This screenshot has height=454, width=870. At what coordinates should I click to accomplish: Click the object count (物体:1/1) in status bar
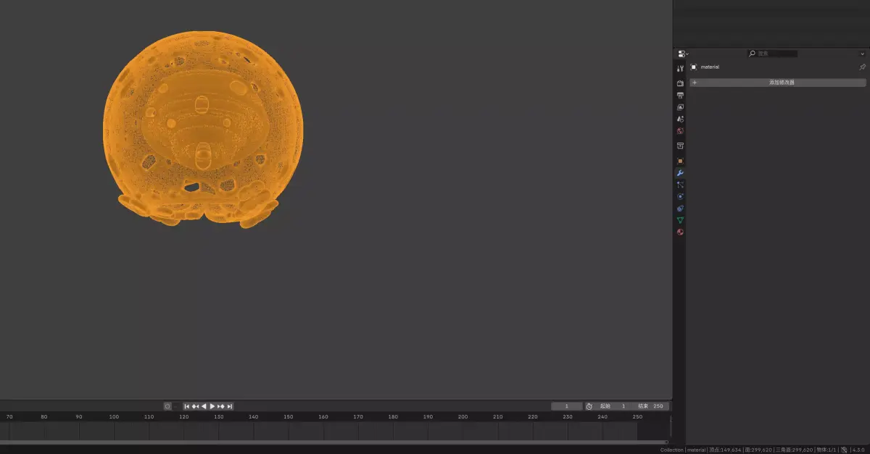(826, 450)
